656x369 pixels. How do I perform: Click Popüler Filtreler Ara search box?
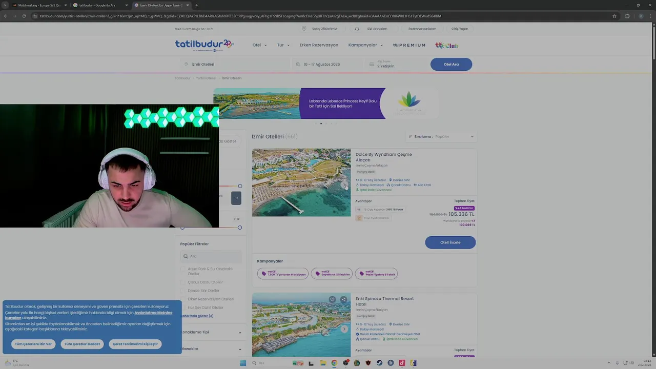click(x=211, y=256)
